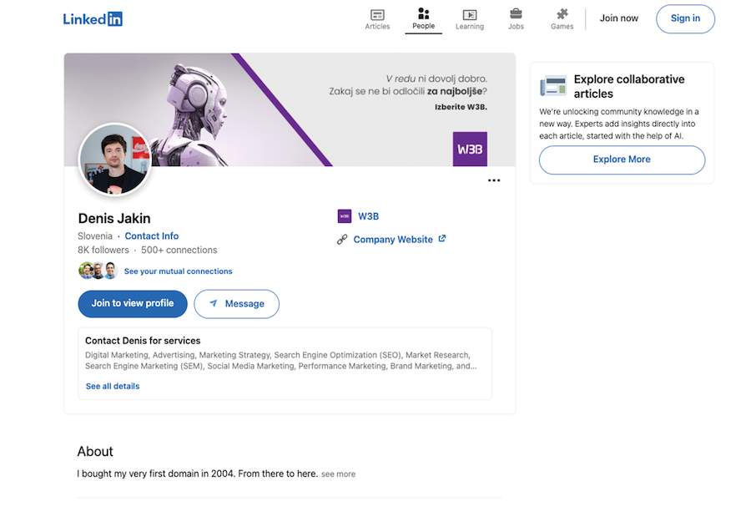751x532 pixels.
Task: Click the chain link icon beside Company Website
Action: pos(342,240)
